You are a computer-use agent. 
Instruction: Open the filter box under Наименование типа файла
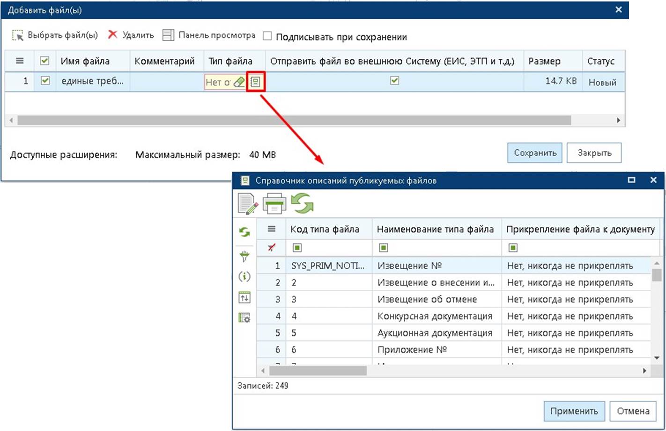pyautogui.click(x=383, y=248)
